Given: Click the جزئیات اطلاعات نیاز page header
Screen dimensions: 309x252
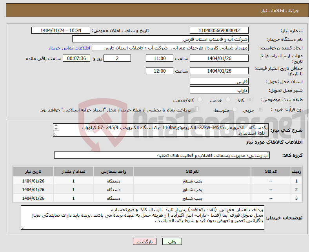Looking at the screenshot, I should point(280,11).
